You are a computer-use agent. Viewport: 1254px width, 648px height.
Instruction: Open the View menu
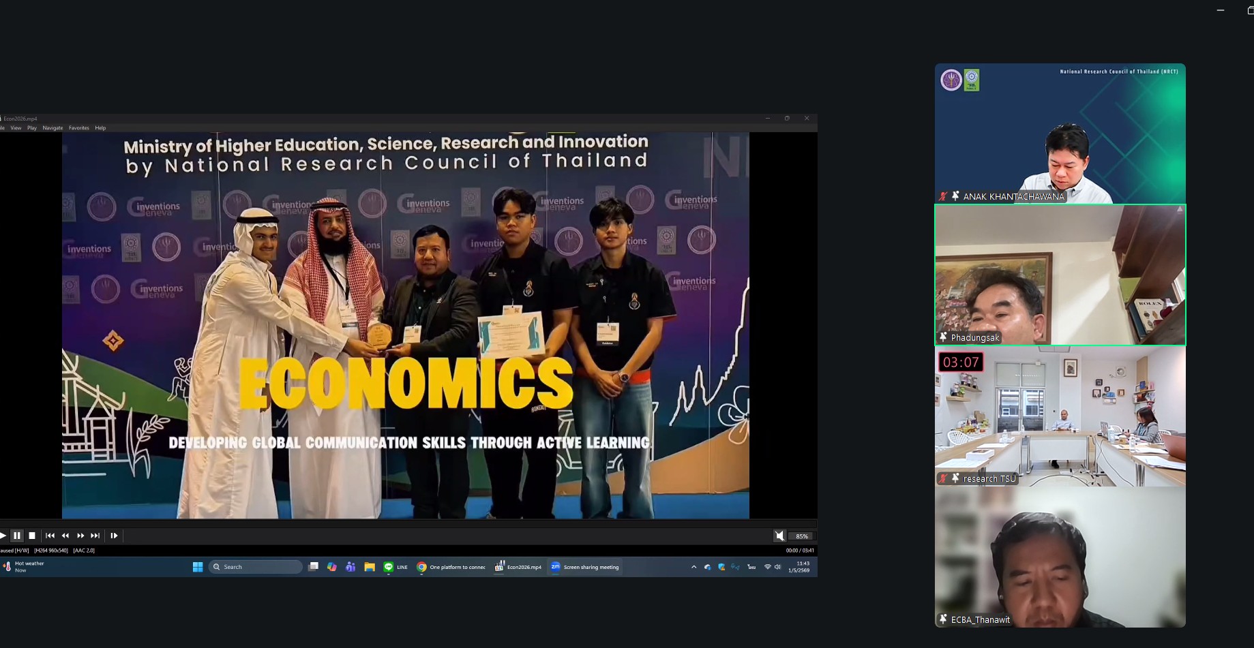[x=16, y=128]
